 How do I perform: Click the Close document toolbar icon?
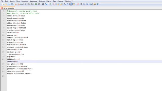pos(16,4)
